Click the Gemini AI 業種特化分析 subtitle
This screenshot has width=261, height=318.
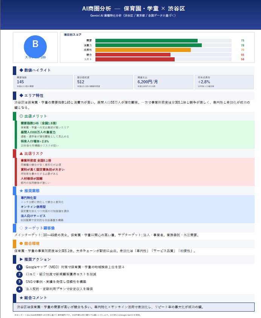133,15
